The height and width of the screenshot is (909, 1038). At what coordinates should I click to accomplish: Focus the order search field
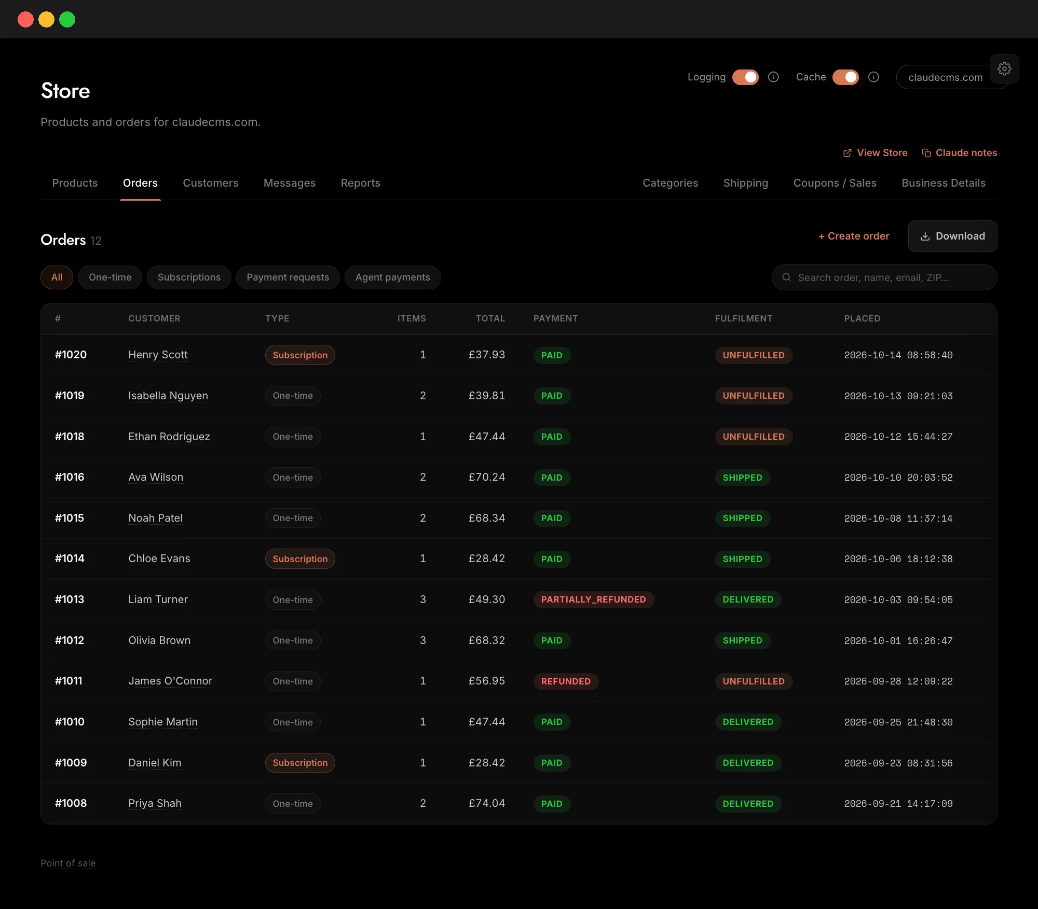(884, 277)
